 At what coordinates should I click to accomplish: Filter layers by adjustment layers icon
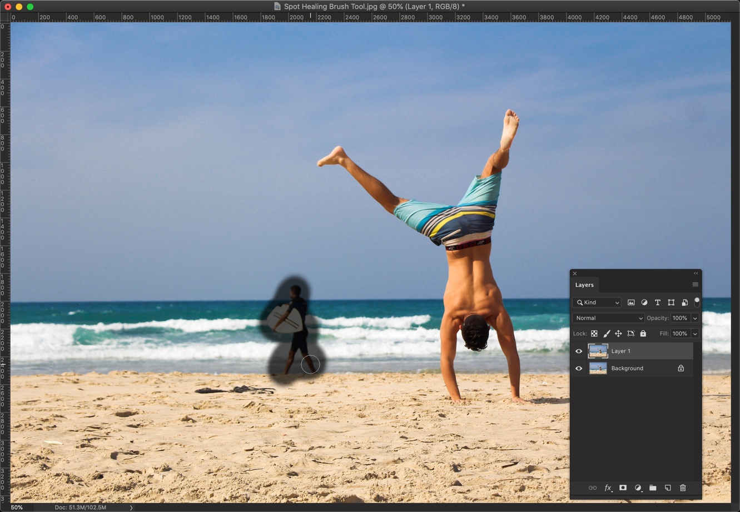point(644,302)
